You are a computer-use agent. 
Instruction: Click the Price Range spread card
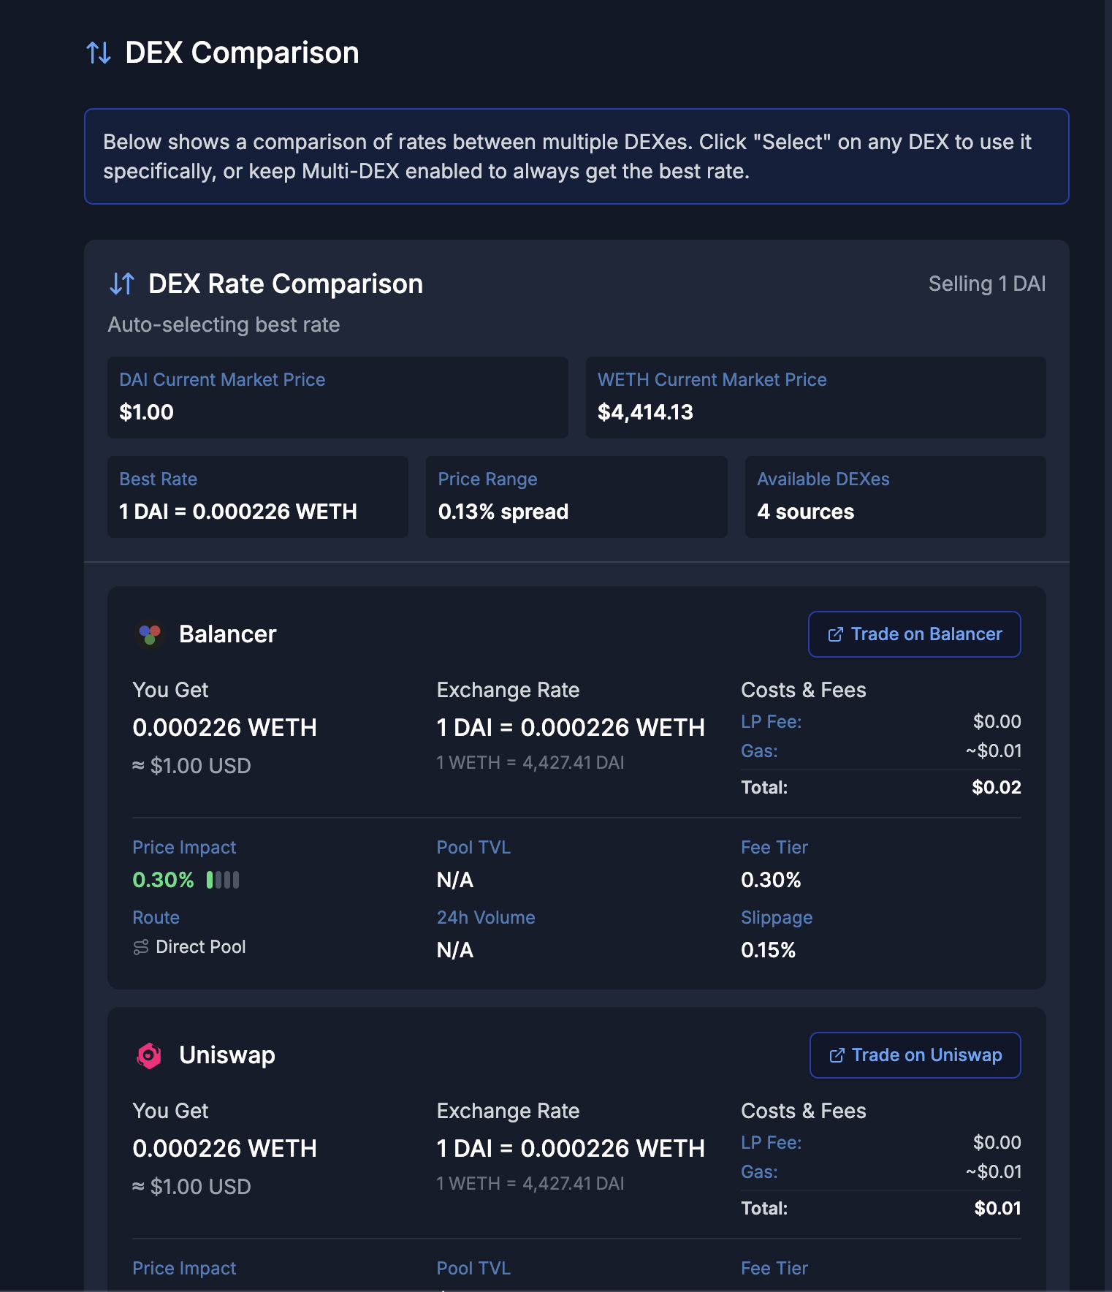point(576,497)
